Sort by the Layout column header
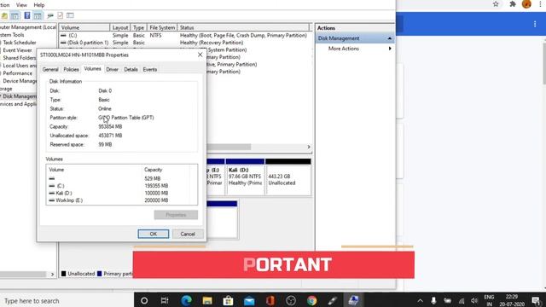 [120, 27]
